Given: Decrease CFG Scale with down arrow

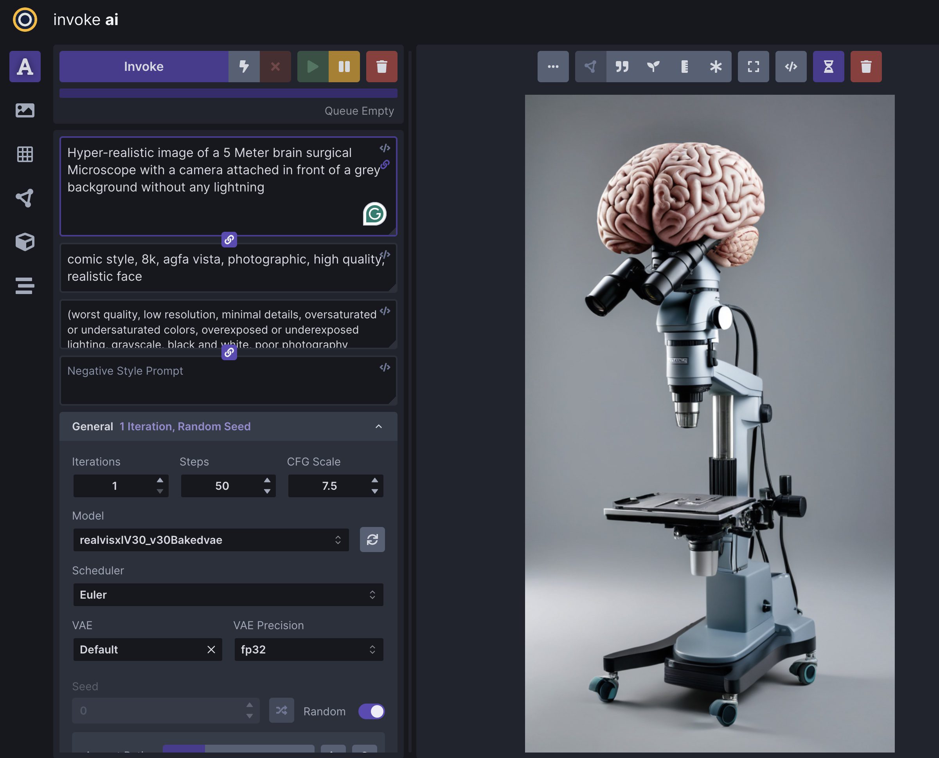Looking at the screenshot, I should 374,492.
